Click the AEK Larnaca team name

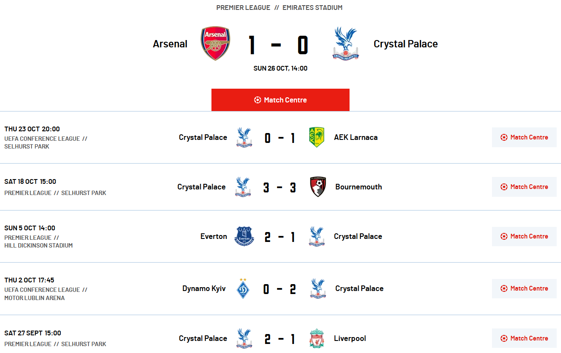356,137
